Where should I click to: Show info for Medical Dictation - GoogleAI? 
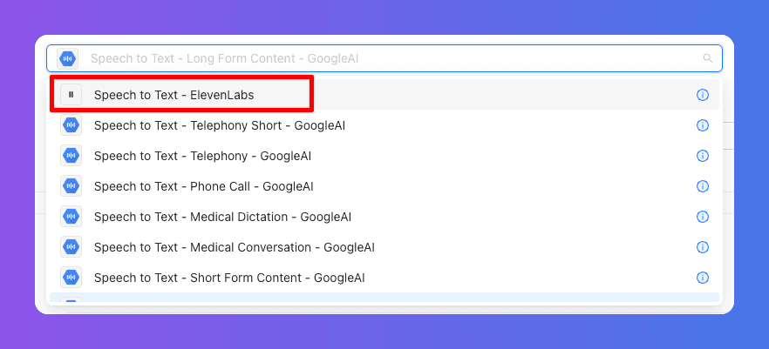pos(703,217)
